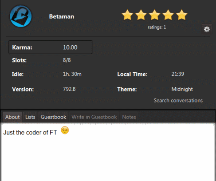Click the ratings: 1 count text

(157, 27)
